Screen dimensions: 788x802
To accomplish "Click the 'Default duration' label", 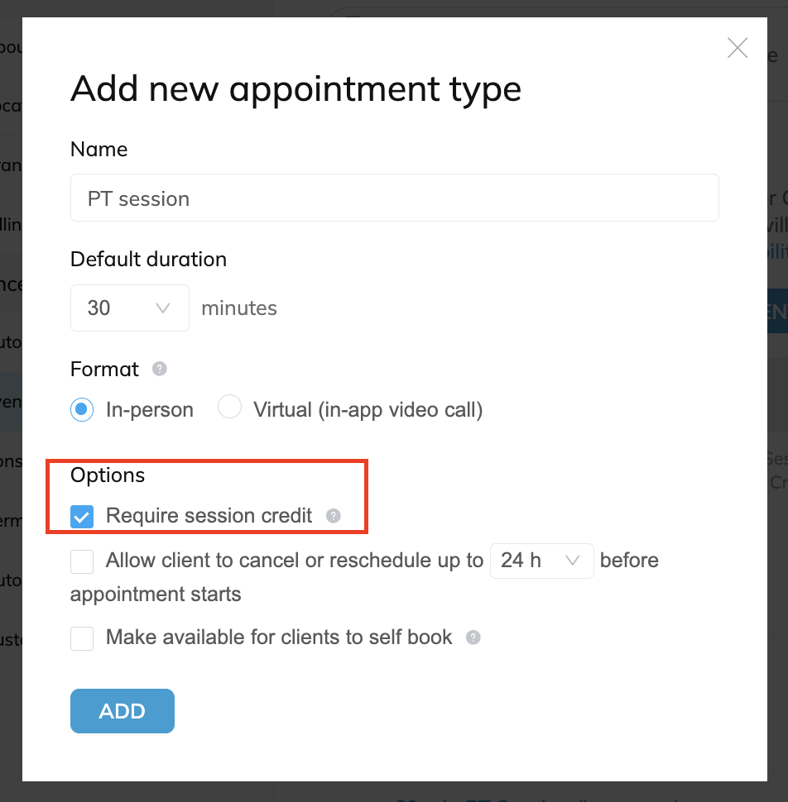I will (148, 259).
